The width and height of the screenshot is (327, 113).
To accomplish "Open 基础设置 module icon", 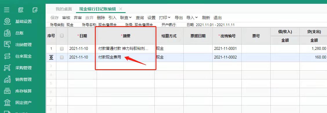I will (7, 21).
